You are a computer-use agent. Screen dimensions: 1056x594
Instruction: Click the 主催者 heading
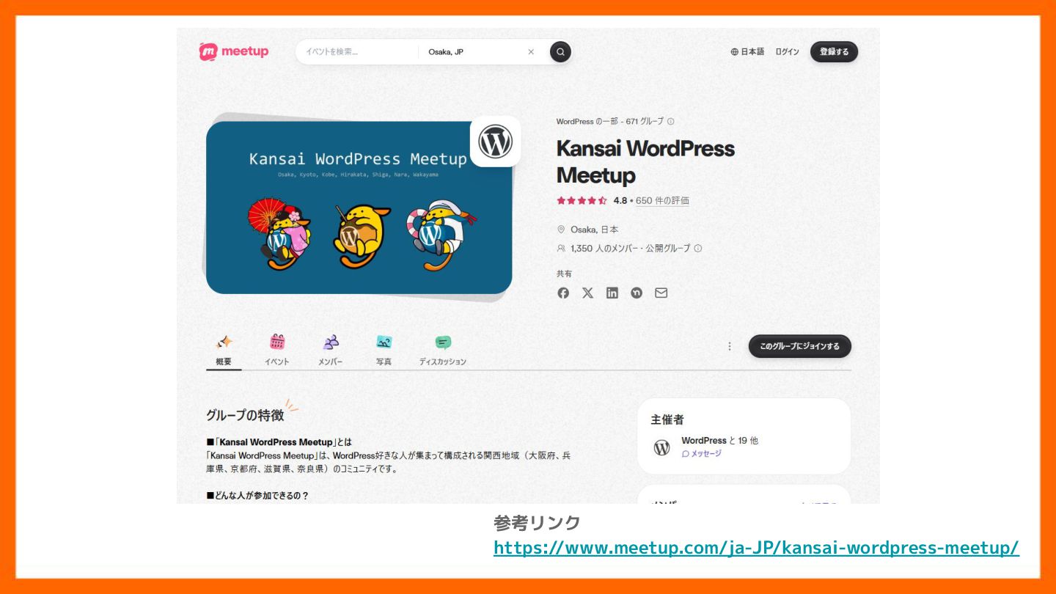click(667, 419)
